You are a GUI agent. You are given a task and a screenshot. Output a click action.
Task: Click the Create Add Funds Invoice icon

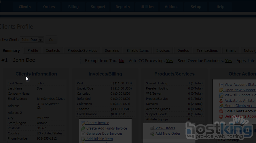coord(83,128)
